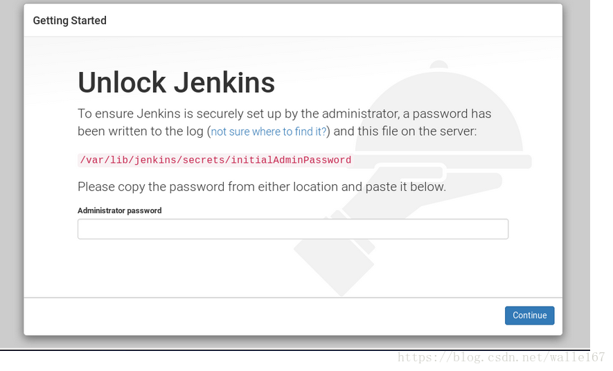
Task: Select the /var/lib/jenkins/secrets/initialAdminPassword path text
Action: pos(216,160)
